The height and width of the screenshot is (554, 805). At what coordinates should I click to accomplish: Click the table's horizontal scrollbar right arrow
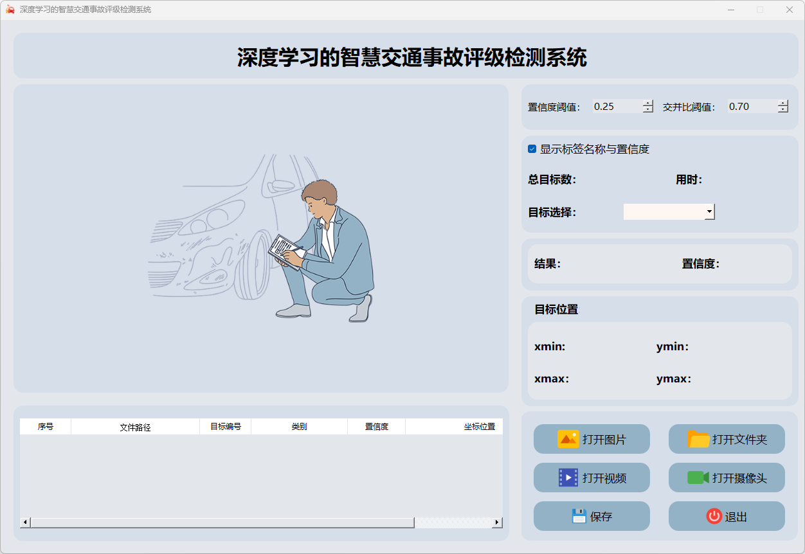pyautogui.click(x=497, y=523)
